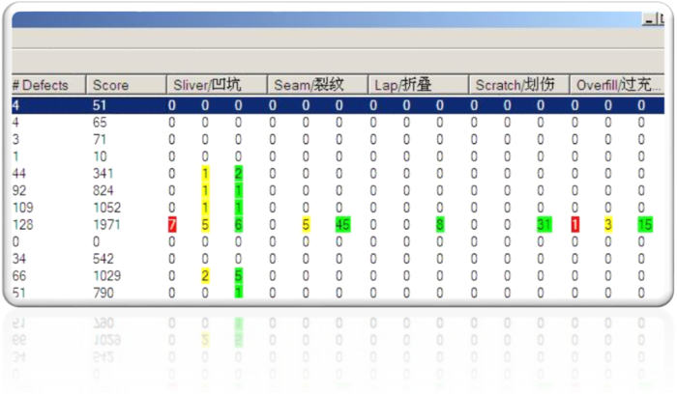Click the green Seam cell showing 45
The image size is (677, 394).
tap(341, 225)
